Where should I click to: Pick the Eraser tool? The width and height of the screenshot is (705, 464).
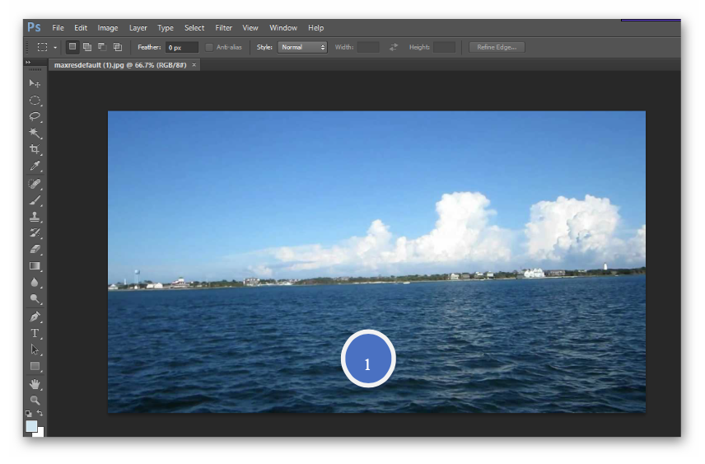pyautogui.click(x=35, y=250)
